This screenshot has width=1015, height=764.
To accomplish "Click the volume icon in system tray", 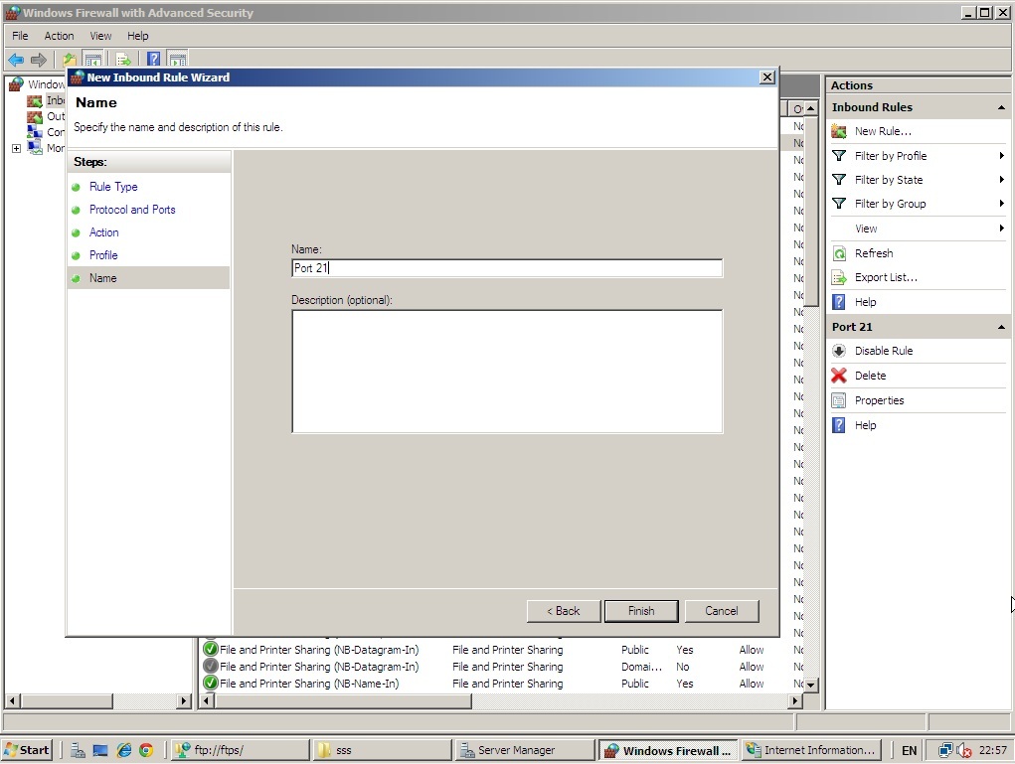I will tap(964, 750).
